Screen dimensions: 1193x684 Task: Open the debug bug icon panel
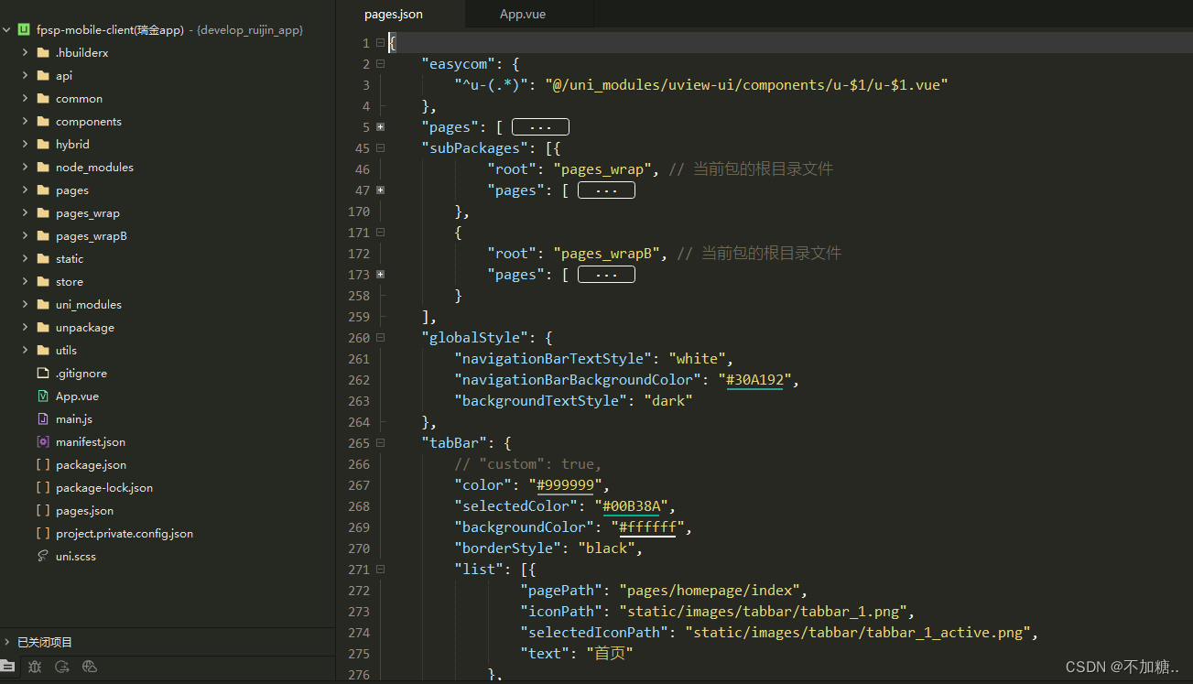click(35, 667)
